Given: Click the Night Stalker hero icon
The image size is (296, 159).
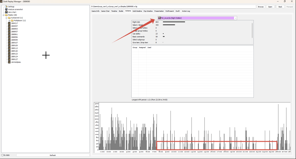Looking at the screenshot, I should point(159,18).
